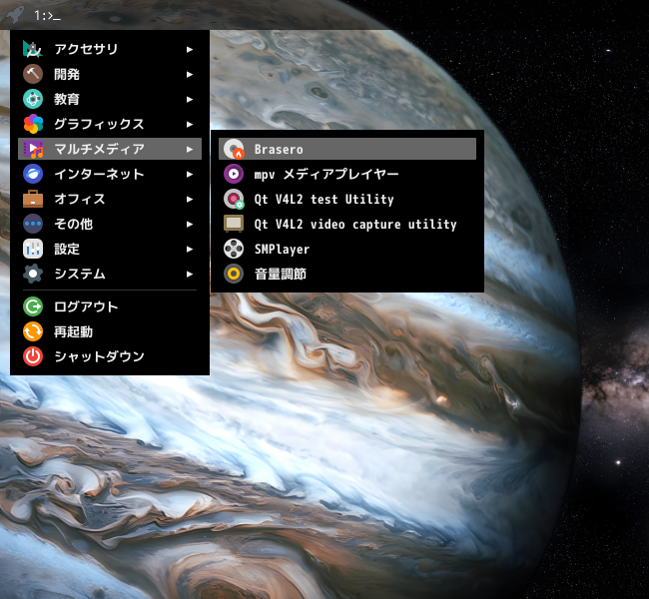This screenshot has height=599, width=649.
Task: Open the 設定 menu entry
Action: tap(110, 249)
